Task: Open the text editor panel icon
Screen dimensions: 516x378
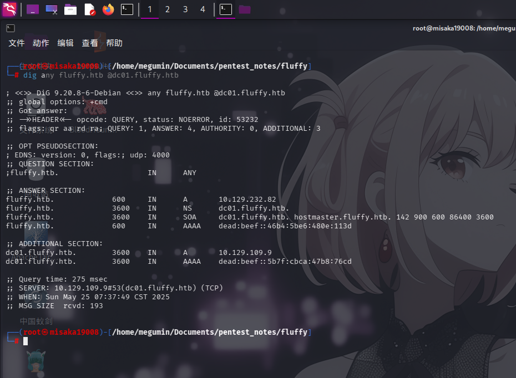Action: [x=89, y=9]
